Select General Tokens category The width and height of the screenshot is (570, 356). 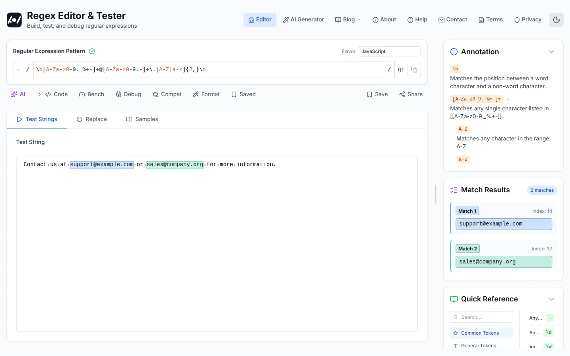481,346
